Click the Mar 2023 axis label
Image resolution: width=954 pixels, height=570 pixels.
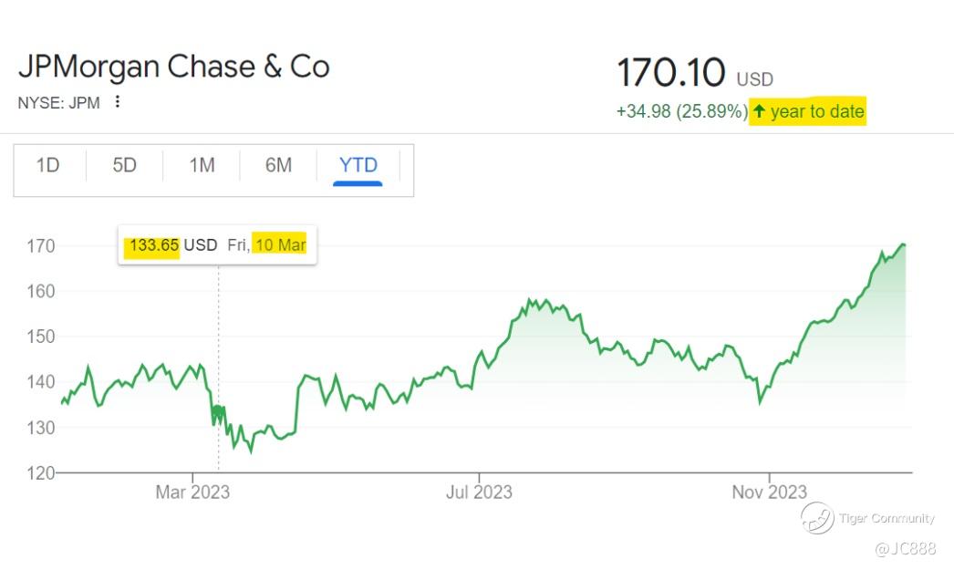[192, 492]
